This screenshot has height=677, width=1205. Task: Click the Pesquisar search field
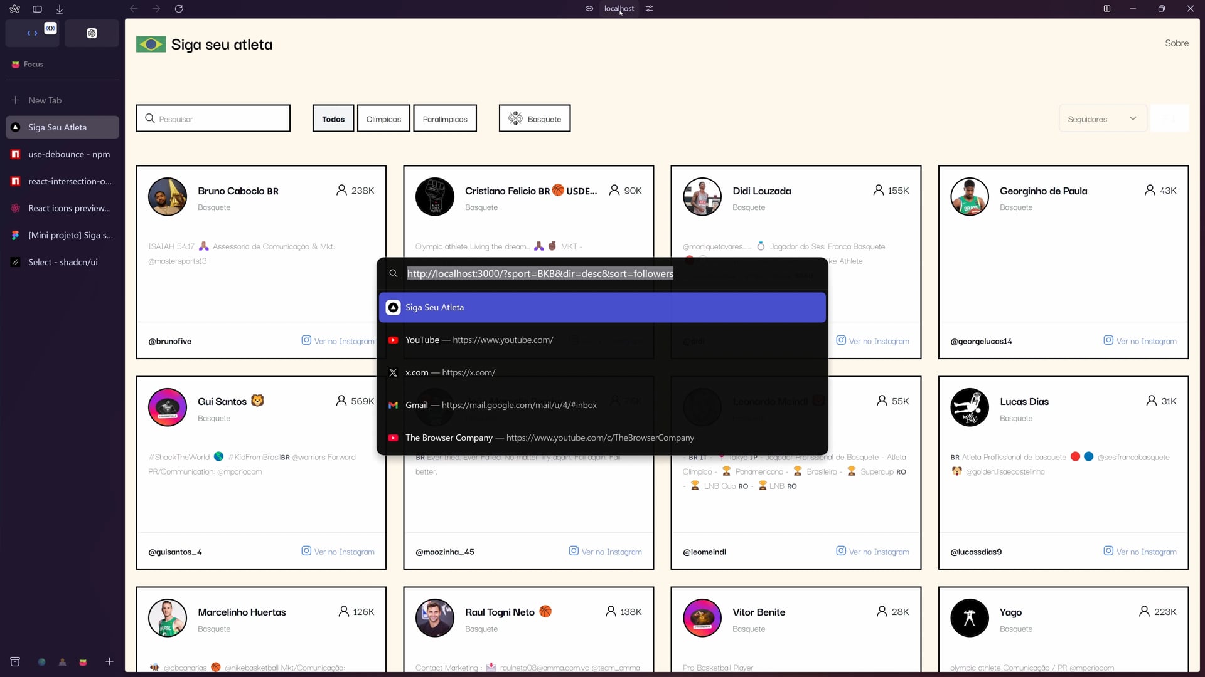[213, 118]
